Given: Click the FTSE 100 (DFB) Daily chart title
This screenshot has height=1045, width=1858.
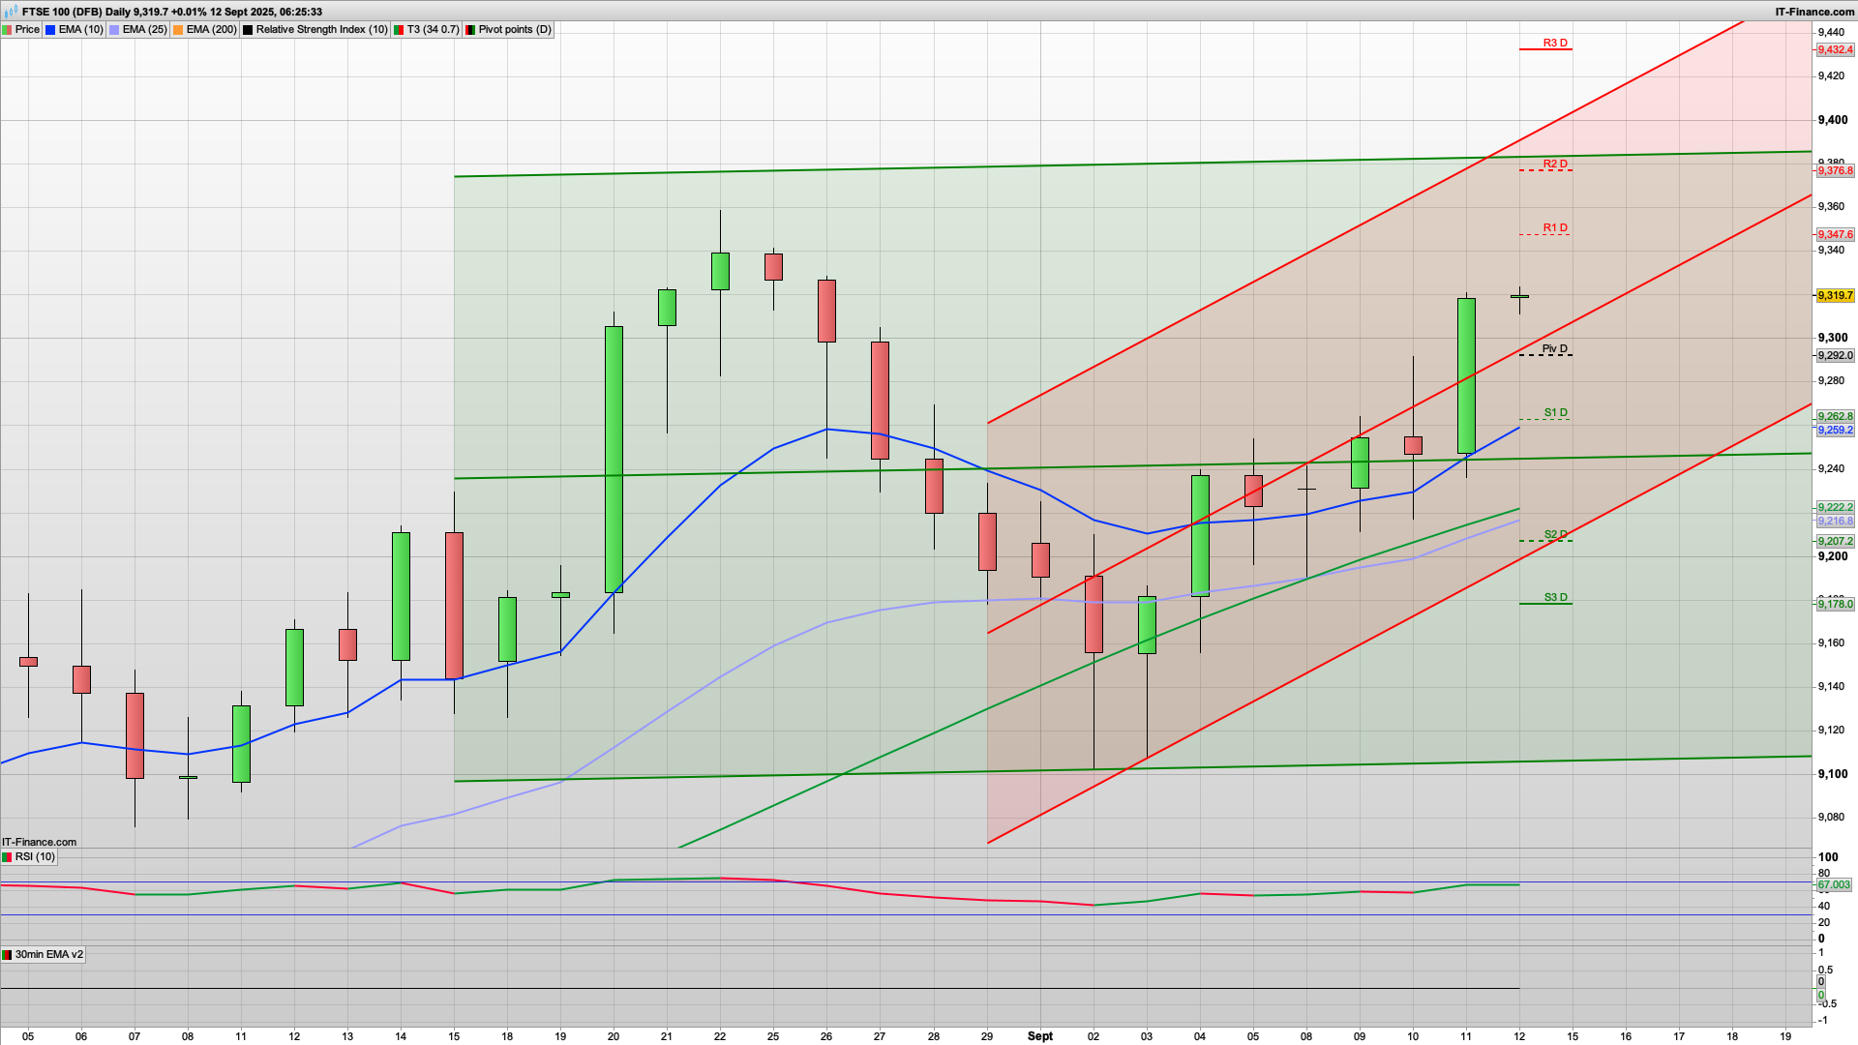Looking at the screenshot, I should (x=75, y=12).
